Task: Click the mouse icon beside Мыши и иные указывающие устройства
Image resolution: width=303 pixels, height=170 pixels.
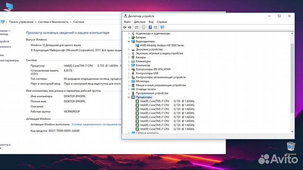Action: click(x=133, y=85)
